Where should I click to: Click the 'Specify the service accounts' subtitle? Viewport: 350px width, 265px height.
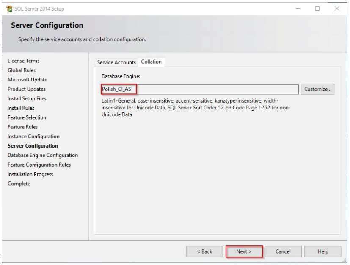tap(82, 39)
